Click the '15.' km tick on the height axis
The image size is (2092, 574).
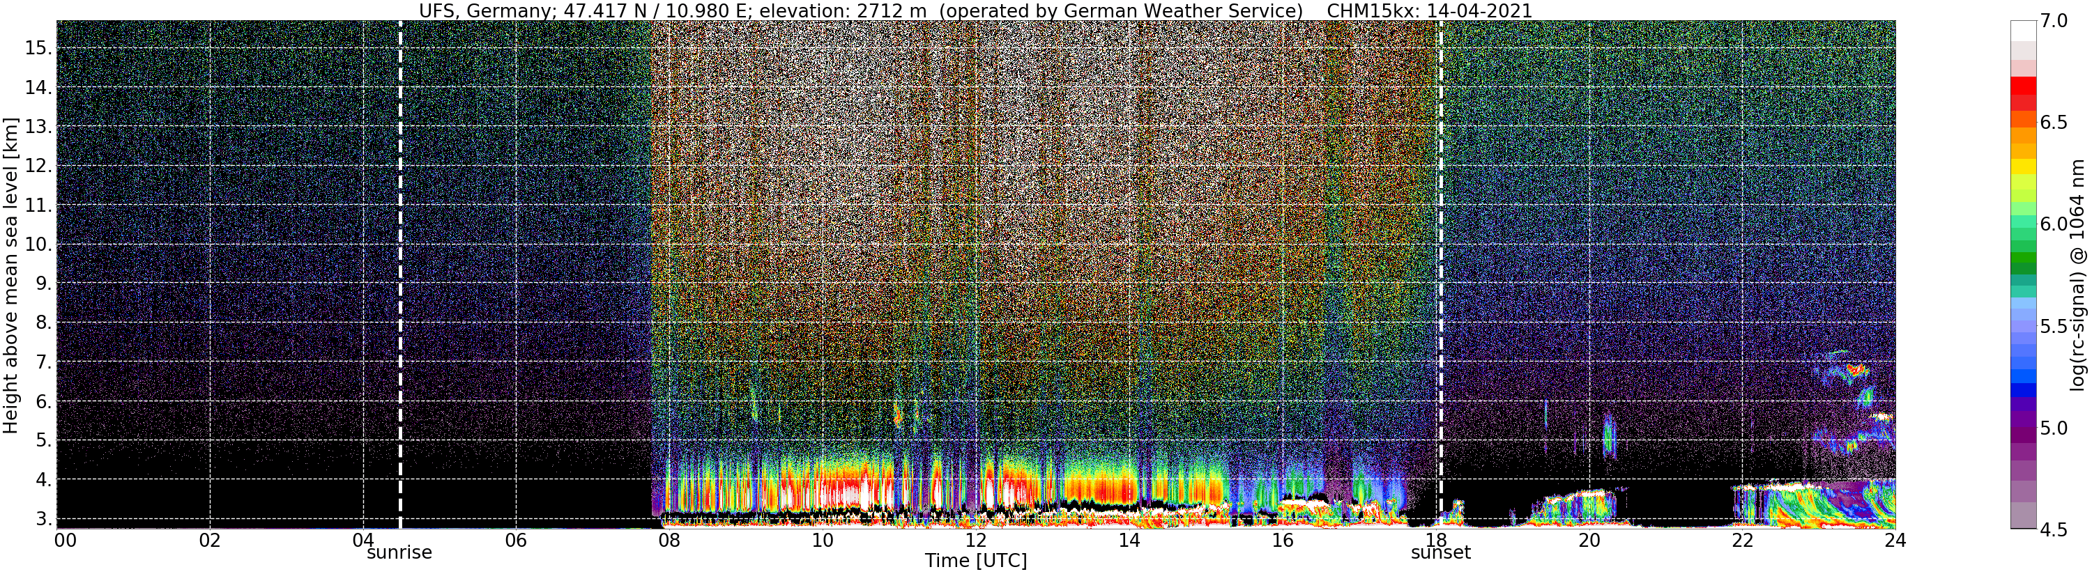pyautogui.click(x=38, y=48)
